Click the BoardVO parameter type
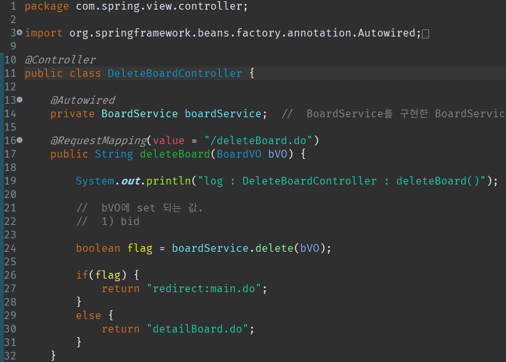The image size is (506, 362). 239,154
